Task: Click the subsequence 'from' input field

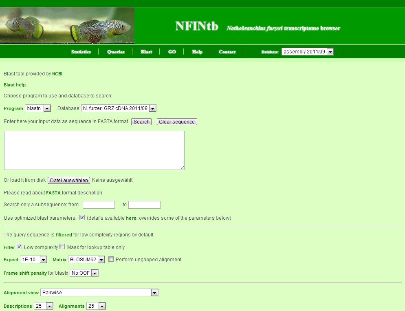Action: pos(99,205)
